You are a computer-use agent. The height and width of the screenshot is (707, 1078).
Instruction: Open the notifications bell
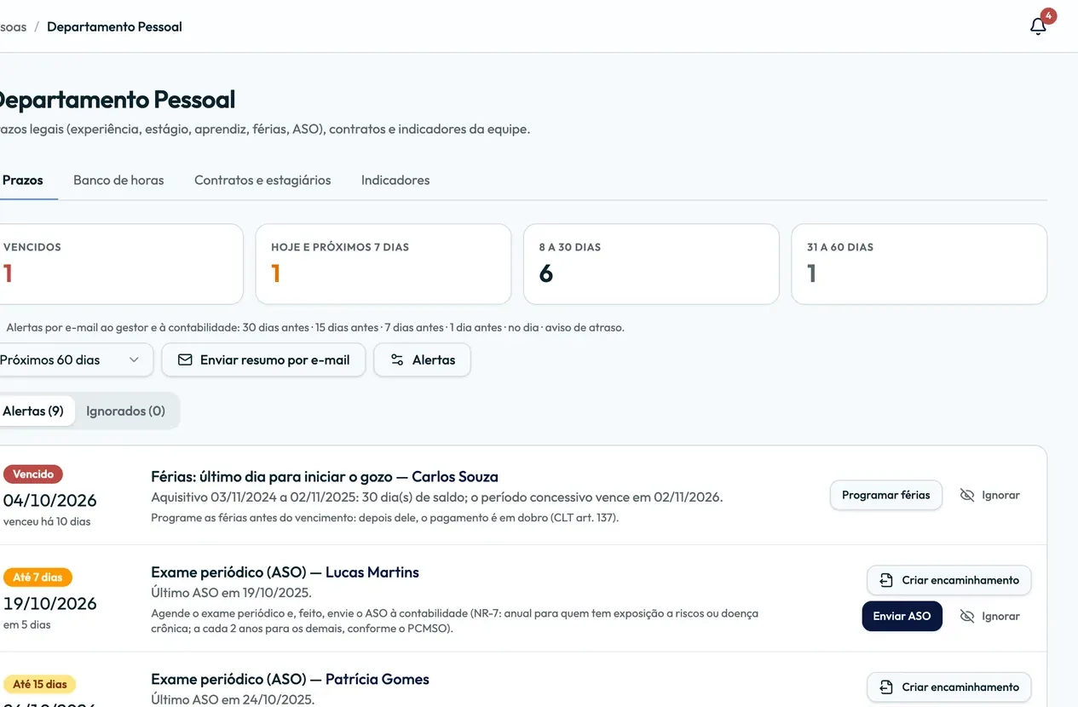tap(1038, 26)
